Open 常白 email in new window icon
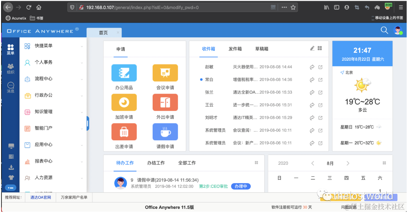This screenshot has width=407, height=213. click(x=320, y=80)
